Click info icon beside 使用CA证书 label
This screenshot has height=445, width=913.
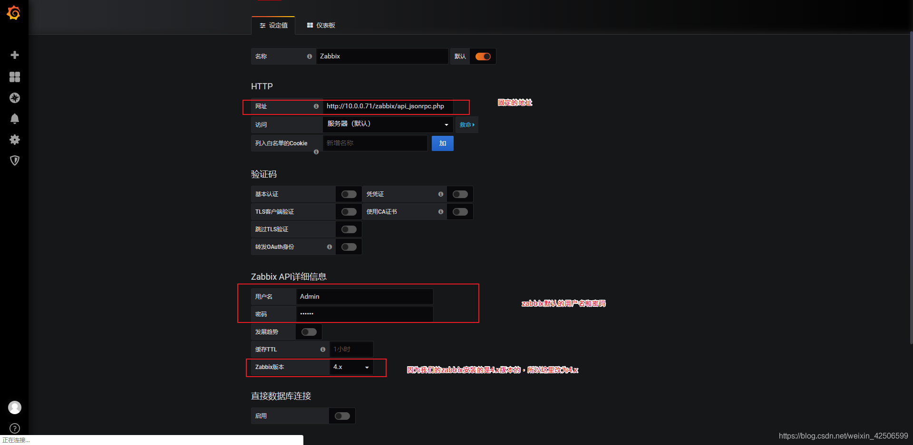tap(441, 212)
